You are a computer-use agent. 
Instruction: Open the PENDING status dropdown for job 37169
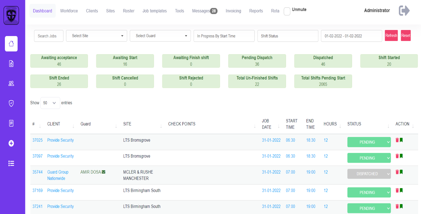click(369, 192)
